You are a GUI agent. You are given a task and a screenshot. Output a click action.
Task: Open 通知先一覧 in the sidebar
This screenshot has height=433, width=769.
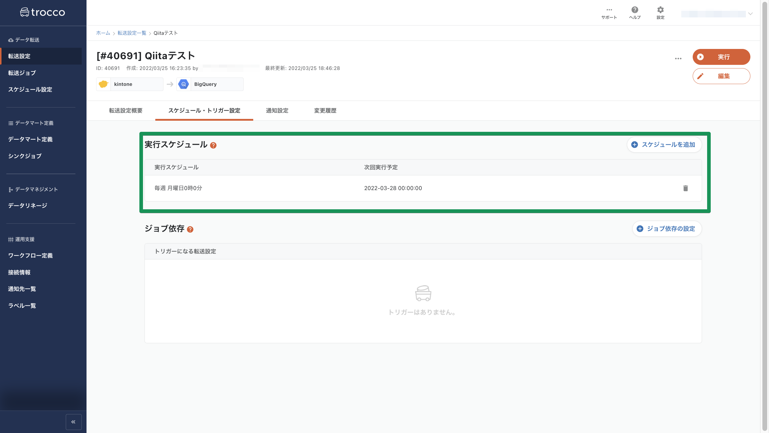(22, 289)
